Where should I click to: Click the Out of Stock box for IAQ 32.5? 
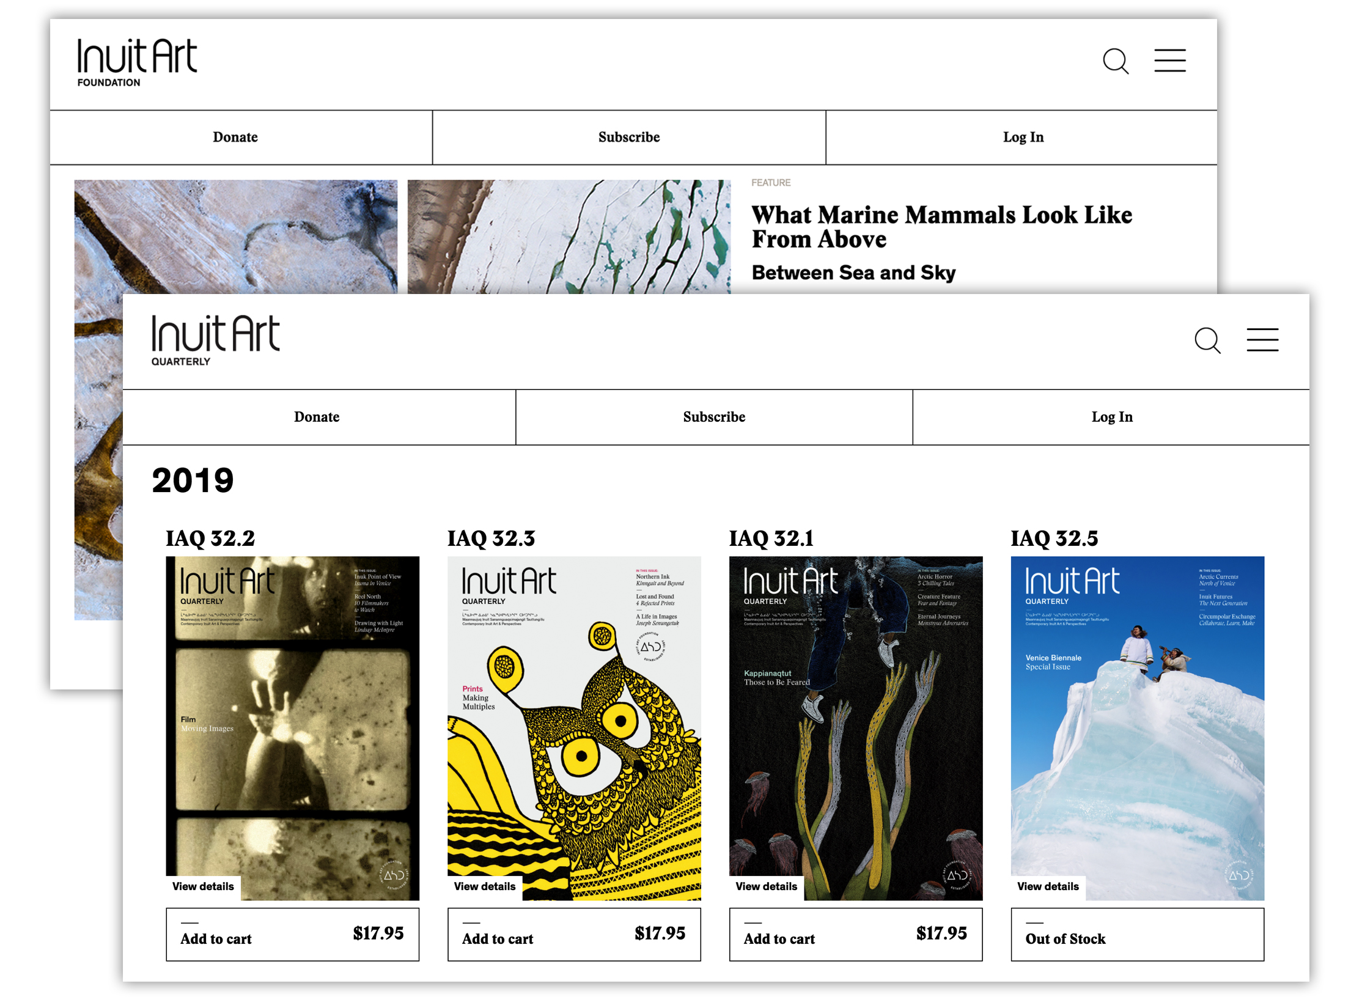pyautogui.click(x=1138, y=935)
